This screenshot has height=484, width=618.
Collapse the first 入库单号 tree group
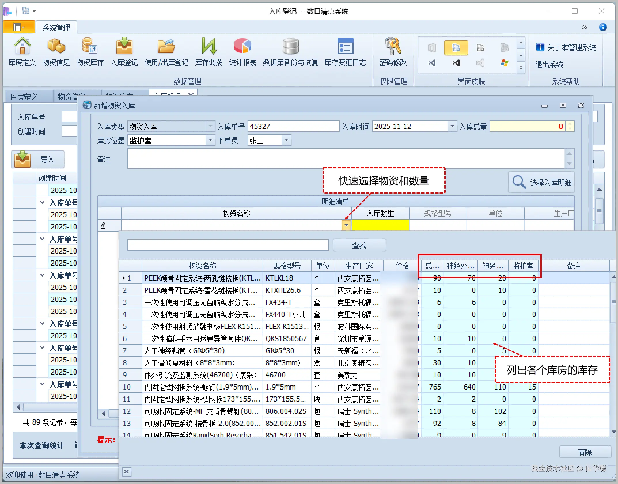click(x=42, y=203)
